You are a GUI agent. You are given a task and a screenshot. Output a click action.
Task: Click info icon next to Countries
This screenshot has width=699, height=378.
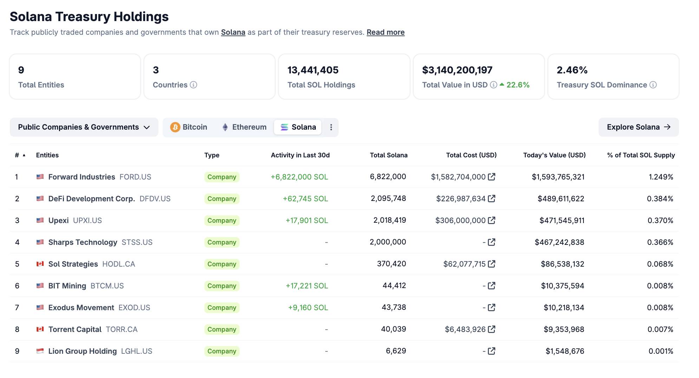coord(194,85)
